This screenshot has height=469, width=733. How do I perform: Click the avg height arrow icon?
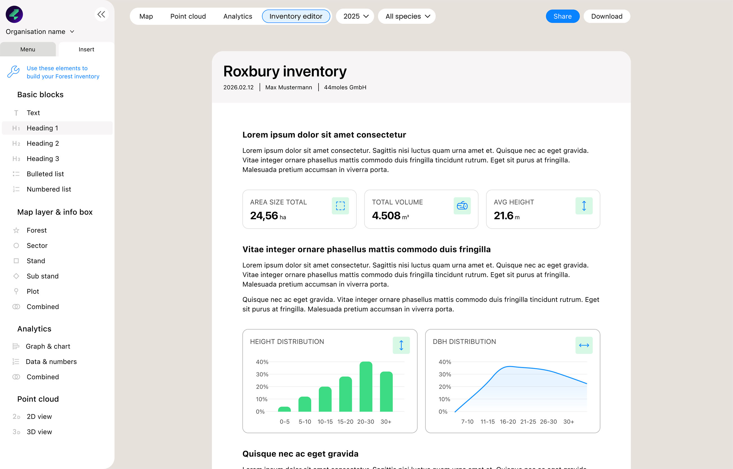tap(584, 206)
